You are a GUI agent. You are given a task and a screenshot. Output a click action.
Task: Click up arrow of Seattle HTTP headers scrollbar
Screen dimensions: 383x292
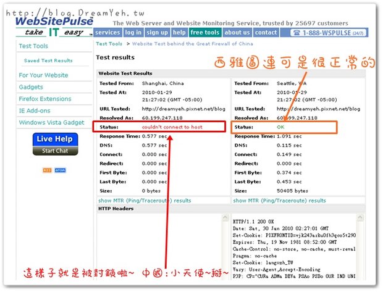[x=360, y=217]
